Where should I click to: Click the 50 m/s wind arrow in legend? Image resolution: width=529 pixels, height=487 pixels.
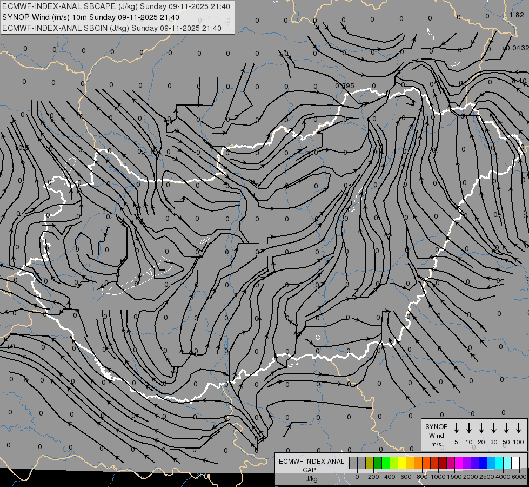tap(506, 428)
